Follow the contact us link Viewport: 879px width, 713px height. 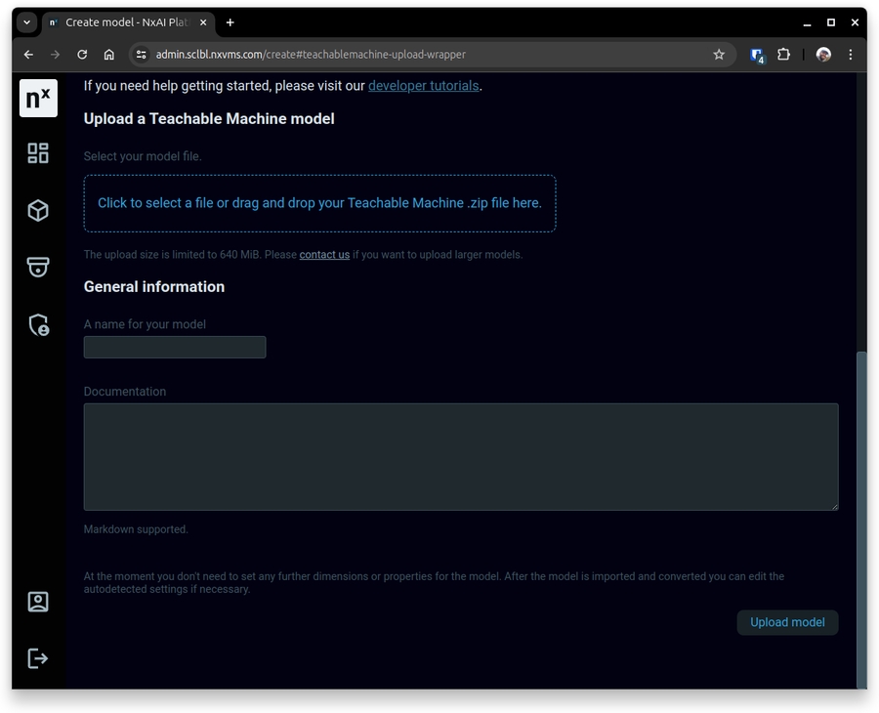(324, 255)
